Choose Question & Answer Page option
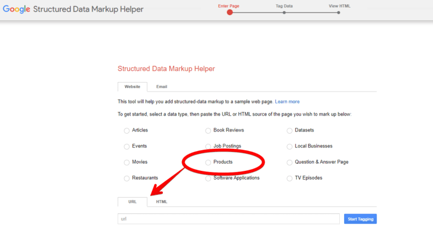 (289, 163)
